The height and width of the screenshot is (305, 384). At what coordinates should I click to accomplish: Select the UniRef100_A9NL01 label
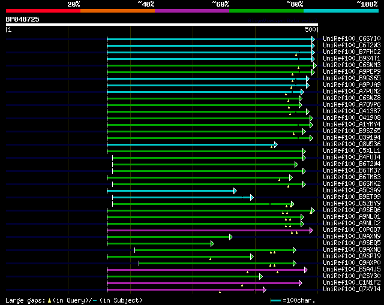tap(352, 217)
